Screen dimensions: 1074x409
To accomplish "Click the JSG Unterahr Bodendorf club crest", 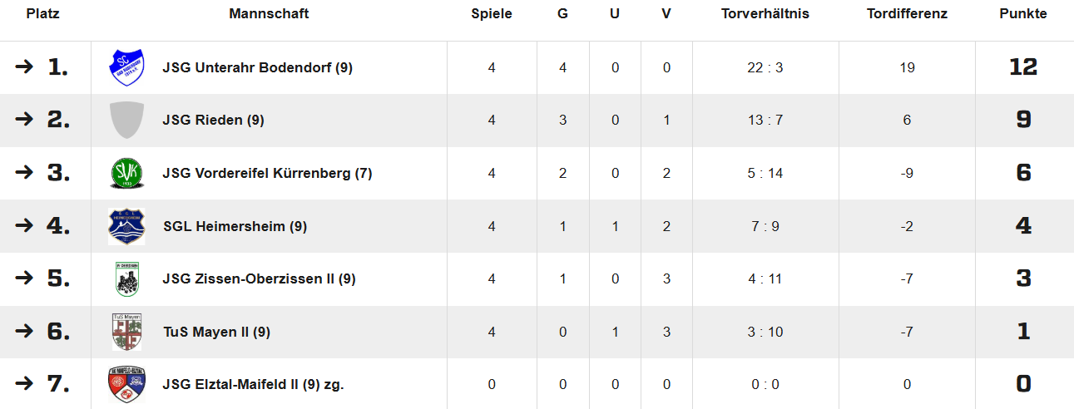I will click(127, 67).
